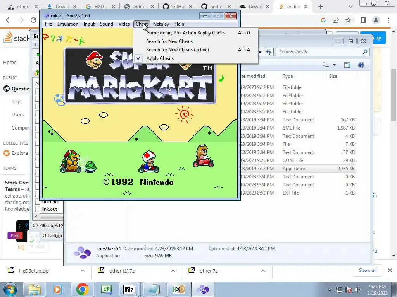Close the endian tab

click(x=306, y=7)
